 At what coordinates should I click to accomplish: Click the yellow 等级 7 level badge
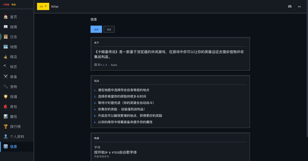pyautogui.click(x=43, y=6)
